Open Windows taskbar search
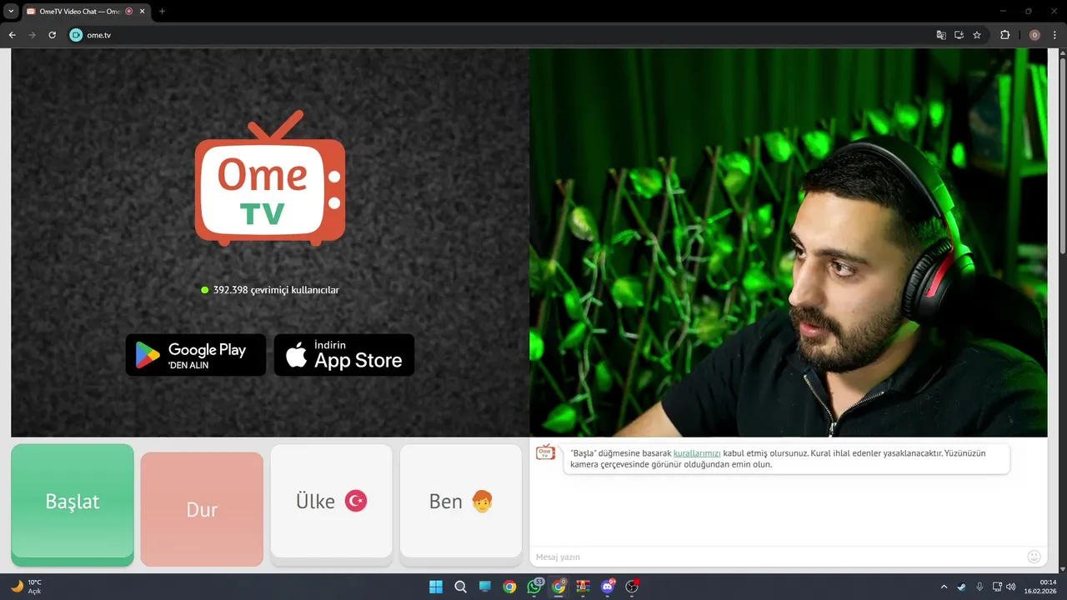 click(460, 587)
